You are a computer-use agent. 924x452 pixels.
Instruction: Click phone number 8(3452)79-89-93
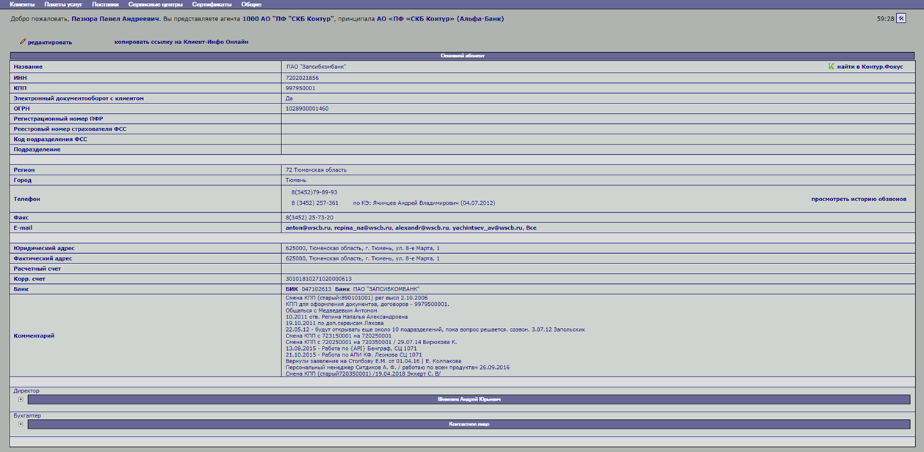[314, 192]
